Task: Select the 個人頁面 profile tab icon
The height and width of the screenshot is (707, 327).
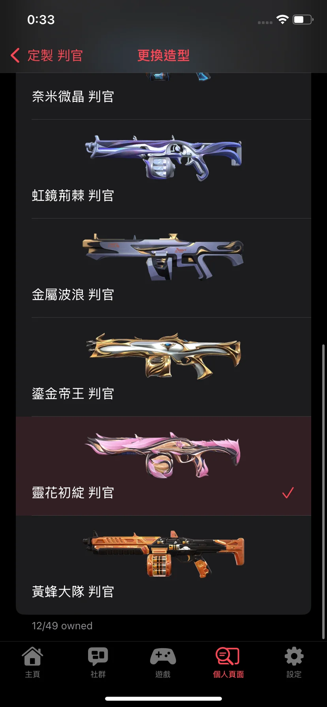Action: click(x=228, y=656)
